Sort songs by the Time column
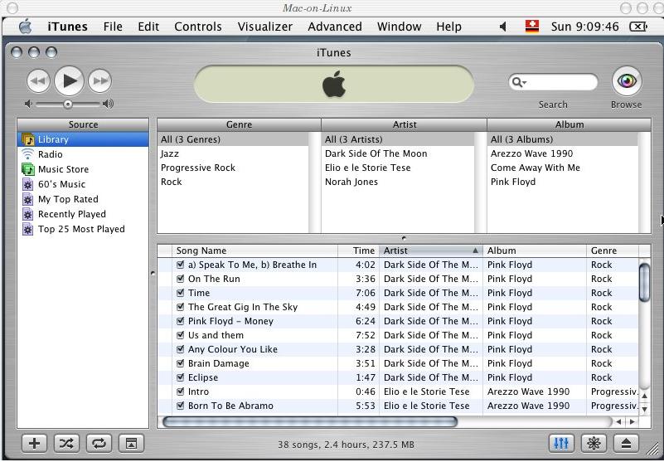 (358, 250)
